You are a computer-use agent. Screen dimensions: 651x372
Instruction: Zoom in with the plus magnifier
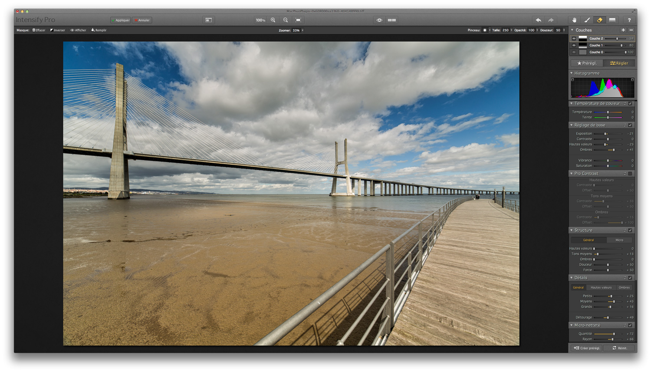(273, 20)
